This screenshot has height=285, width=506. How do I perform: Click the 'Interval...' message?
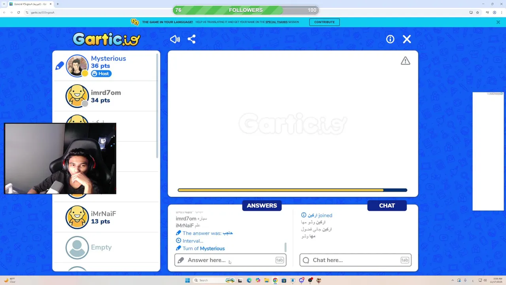(189, 241)
